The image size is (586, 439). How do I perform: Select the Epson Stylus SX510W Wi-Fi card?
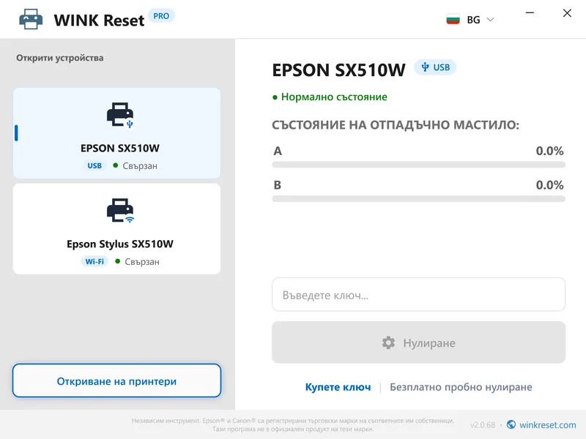click(x=116, y=229)
